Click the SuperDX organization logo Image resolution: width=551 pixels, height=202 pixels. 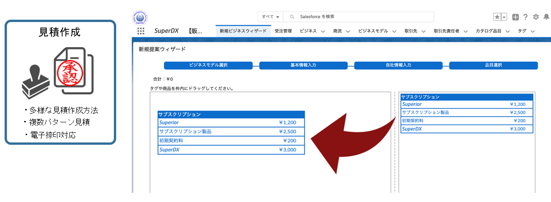pos(141,17)
